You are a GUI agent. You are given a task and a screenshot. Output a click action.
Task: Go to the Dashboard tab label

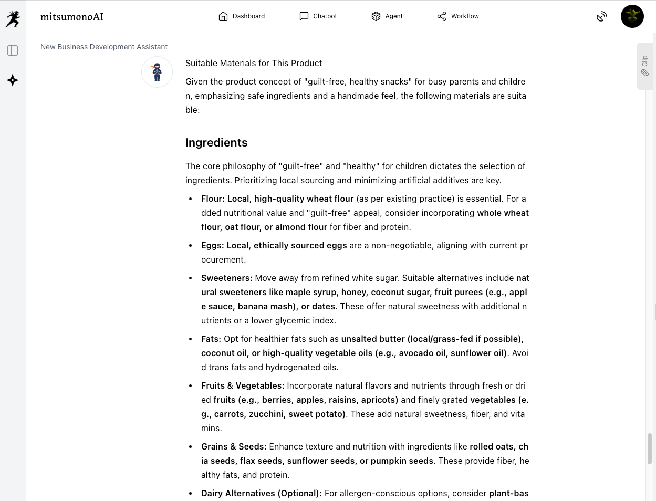tap(248, 16)
